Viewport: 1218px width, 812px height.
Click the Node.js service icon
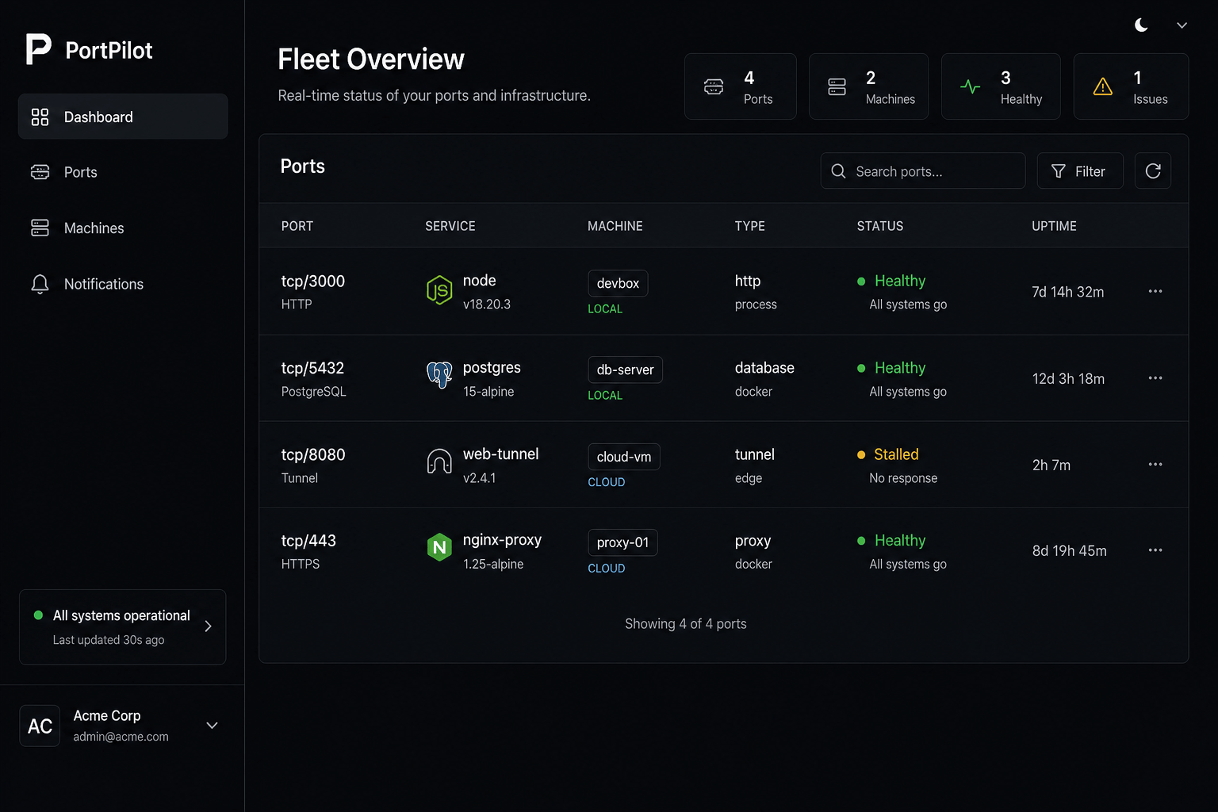pyautogui.click(x=439, y=290)
